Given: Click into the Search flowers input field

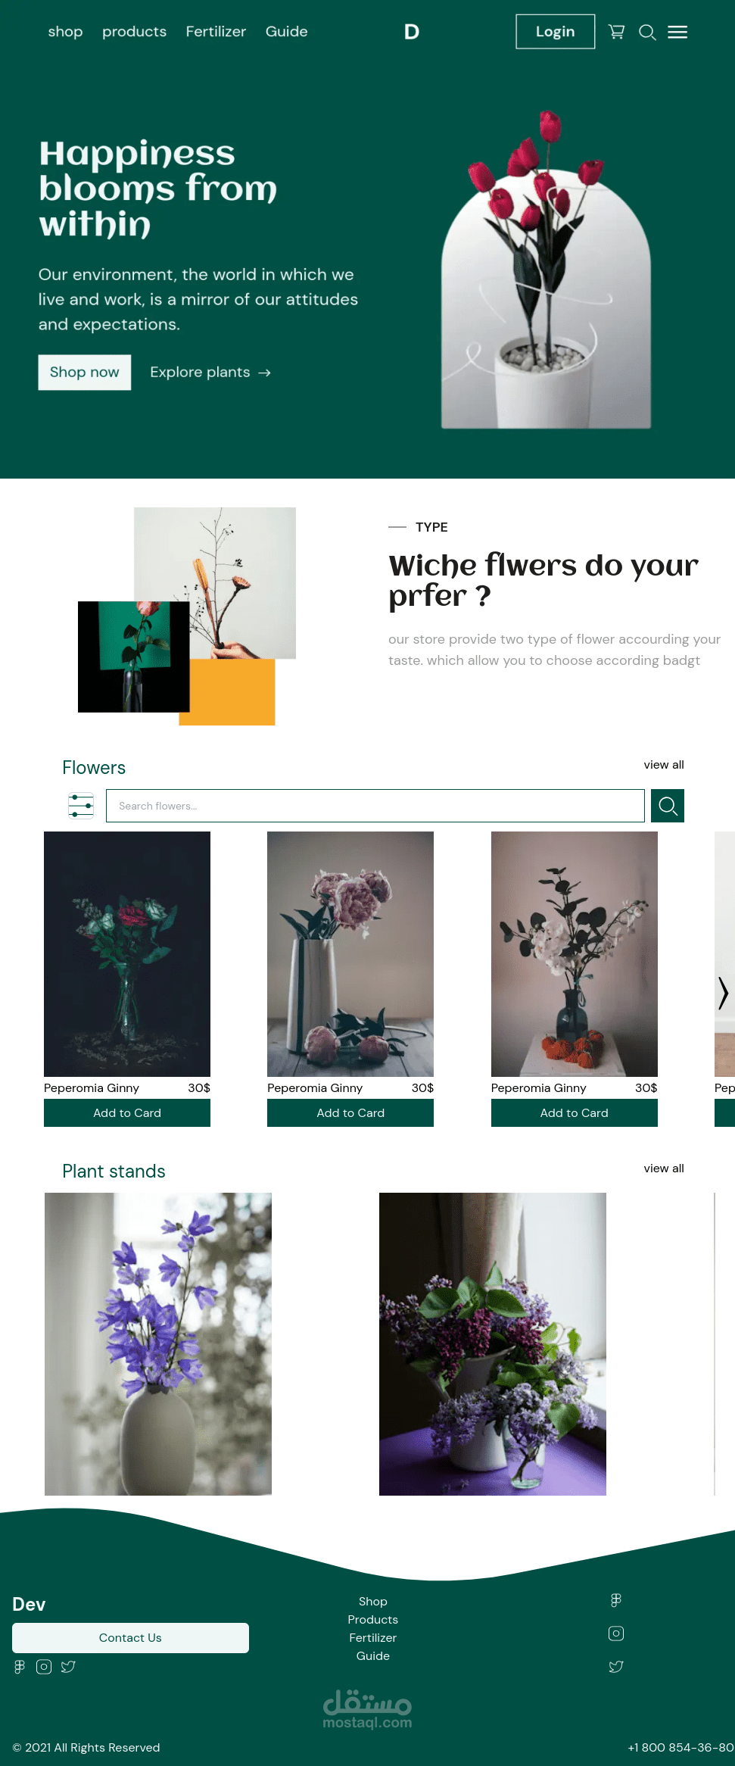Looking at the screenshot, I should click(375, 806).
